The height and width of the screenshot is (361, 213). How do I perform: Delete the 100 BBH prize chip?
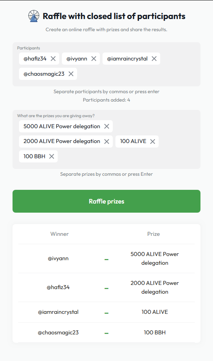(52, 156)
